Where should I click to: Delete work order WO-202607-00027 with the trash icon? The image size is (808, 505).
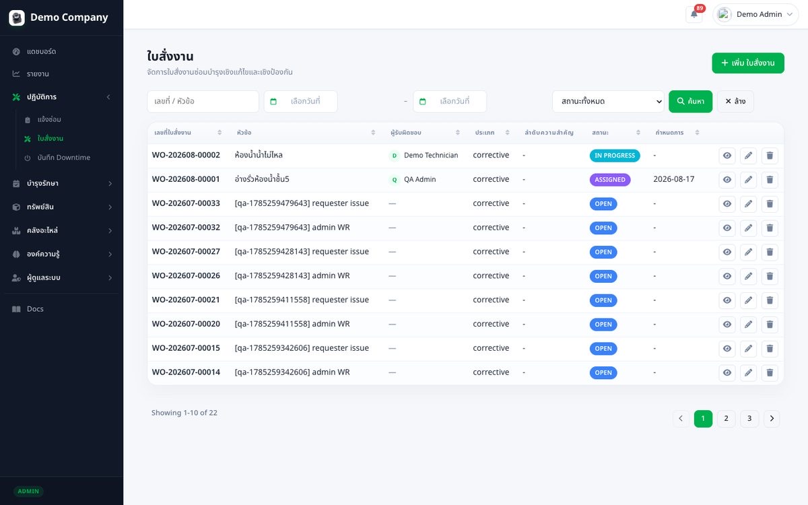770,252
